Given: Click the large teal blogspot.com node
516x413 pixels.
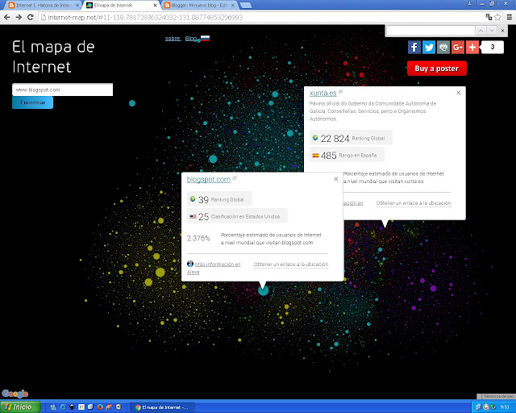Looking at the screenshot, I should tap(264, 290).
